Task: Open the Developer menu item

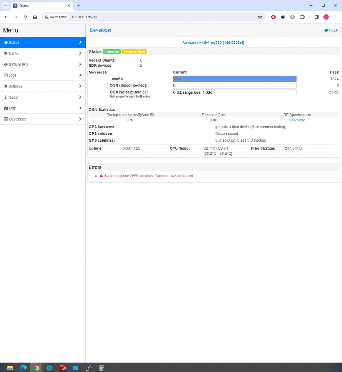Action: [43, 119]
